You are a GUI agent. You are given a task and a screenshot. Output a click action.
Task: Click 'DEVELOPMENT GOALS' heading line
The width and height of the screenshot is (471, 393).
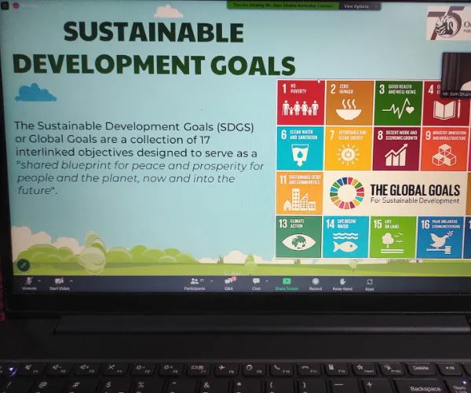[154, 64]
